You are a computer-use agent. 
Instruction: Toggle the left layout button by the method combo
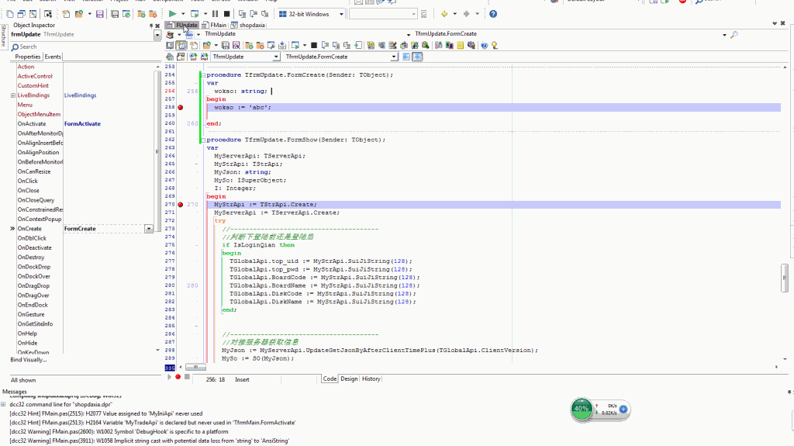pyautogui.click(x=406, y=57)
